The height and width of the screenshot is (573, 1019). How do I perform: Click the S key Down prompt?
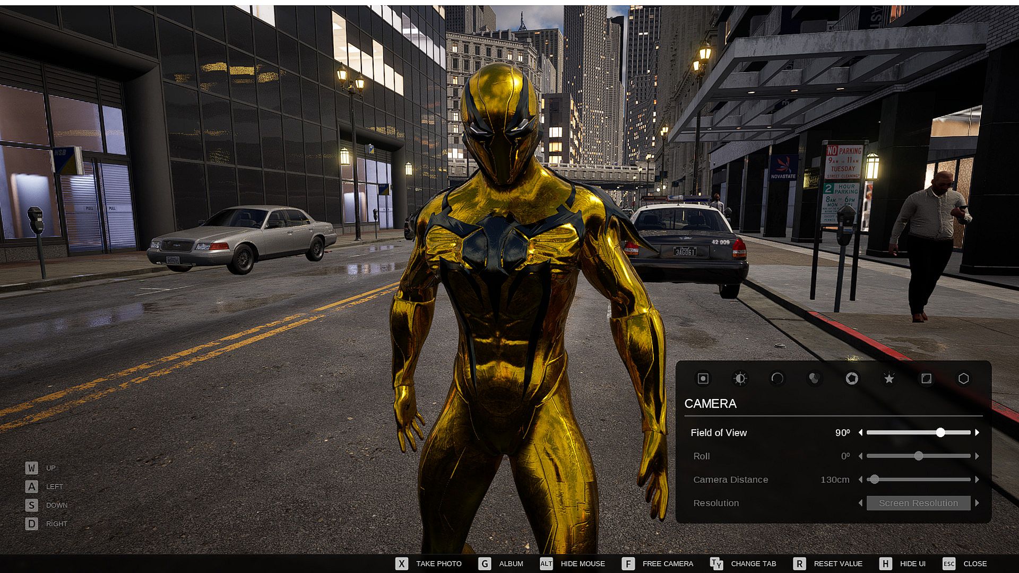click(x=46, y=505)
